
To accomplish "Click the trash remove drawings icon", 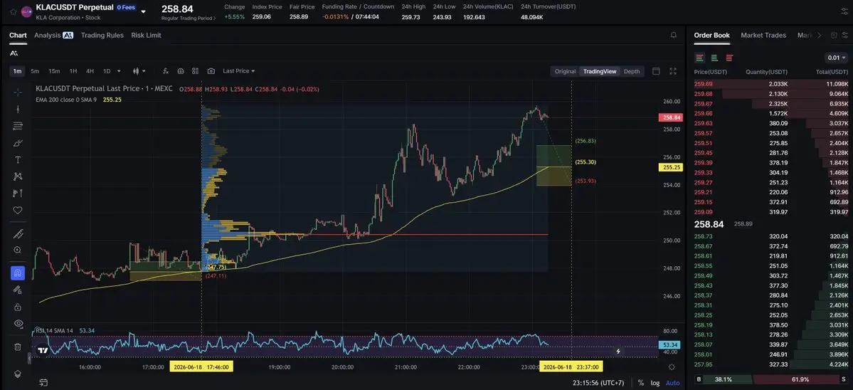I will pyautogui.click(x=17, y=347).
